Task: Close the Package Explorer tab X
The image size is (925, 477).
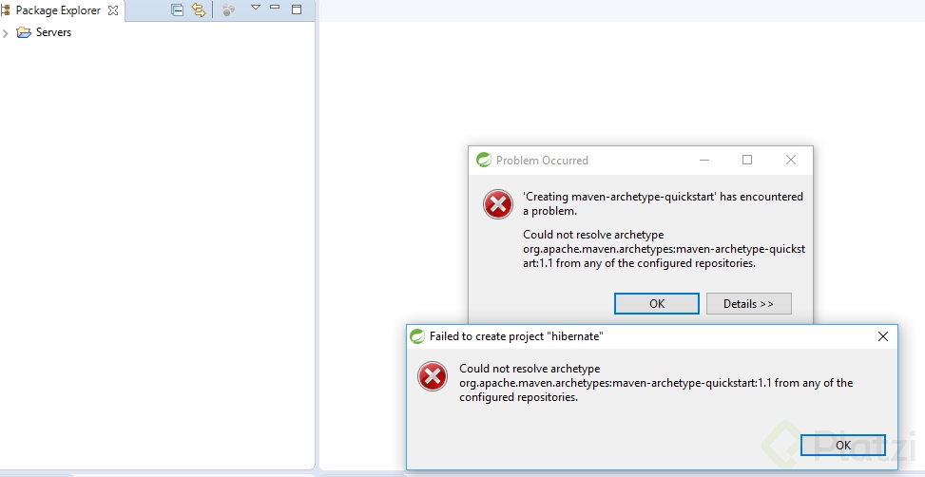Action: pos(113,10)
